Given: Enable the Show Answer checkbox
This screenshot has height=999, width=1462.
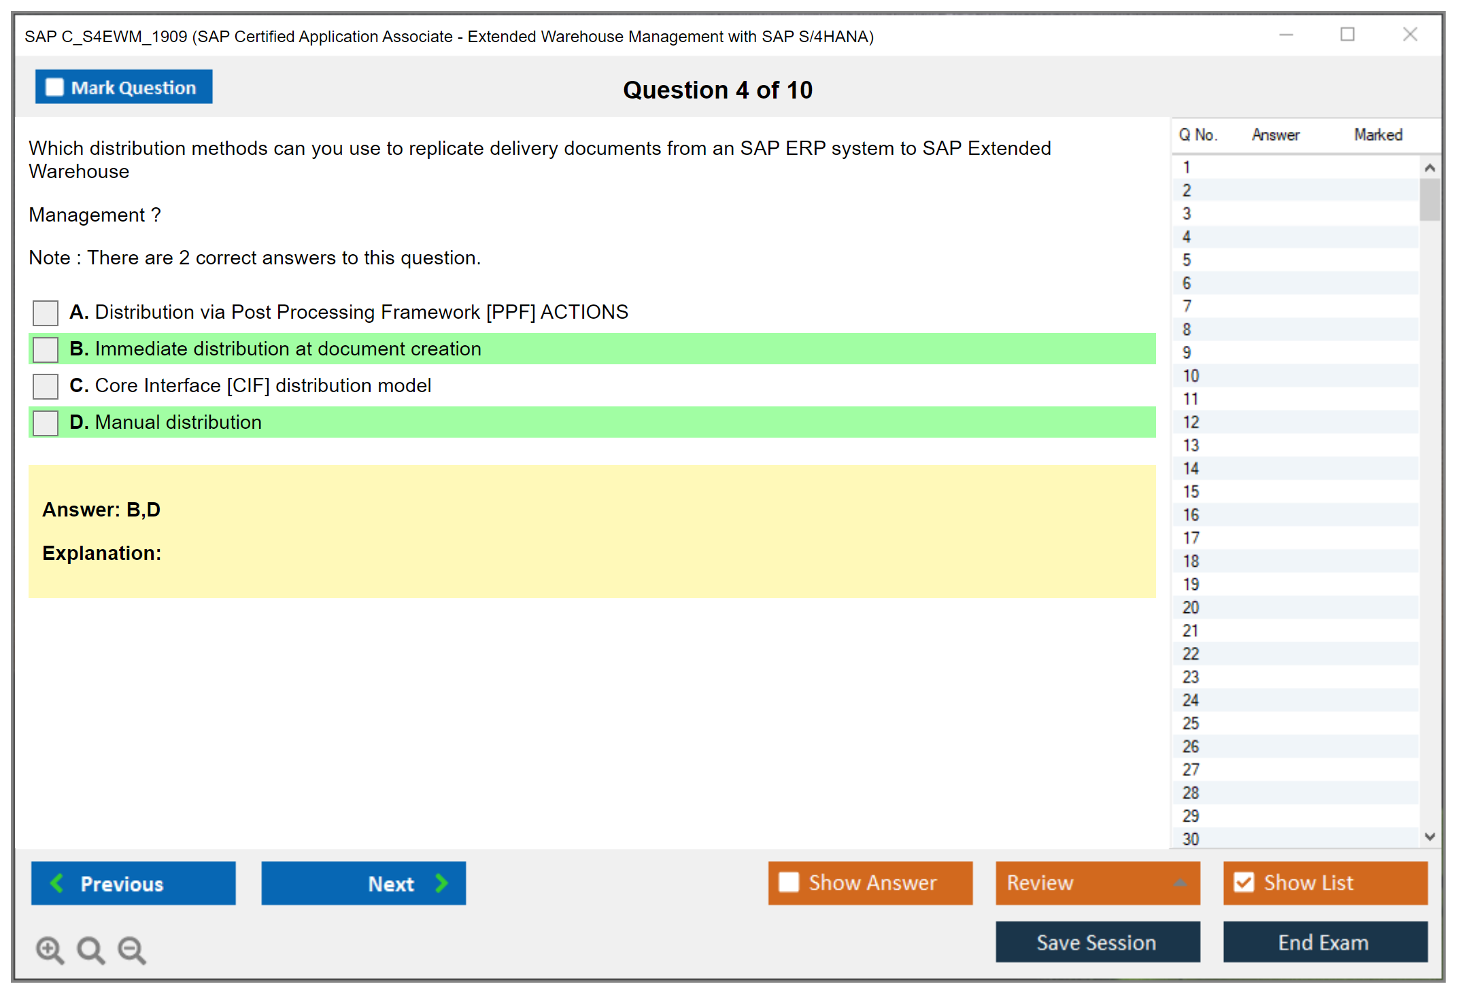Looking at the screenshot, I should tap(789, 882).
